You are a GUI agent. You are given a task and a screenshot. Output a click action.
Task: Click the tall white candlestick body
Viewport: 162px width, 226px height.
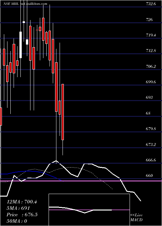point(20,45)
